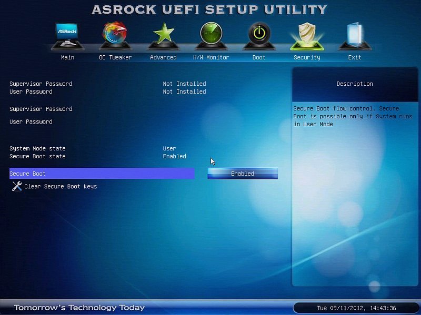Viewport: 421px width, 315px height.
Task: Set the Supervisor Password option
Action: [x=41, y=109]
